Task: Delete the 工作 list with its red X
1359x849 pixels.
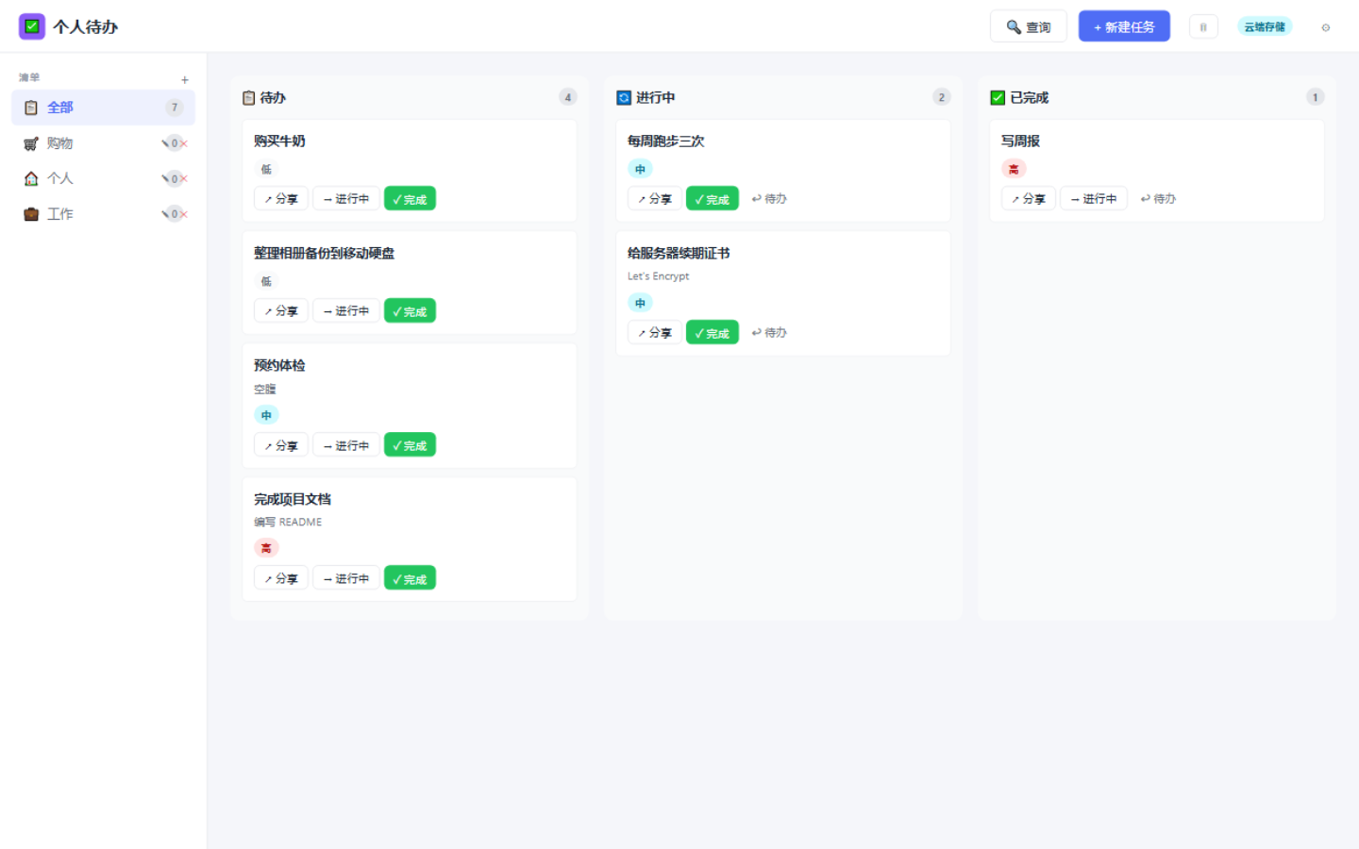Action: click(184, 214)
